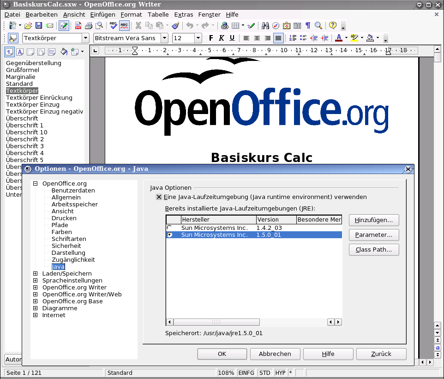Open Find & Replace binoculars icon
This screenshot has width=444, height=379.
tap(265, 26)
